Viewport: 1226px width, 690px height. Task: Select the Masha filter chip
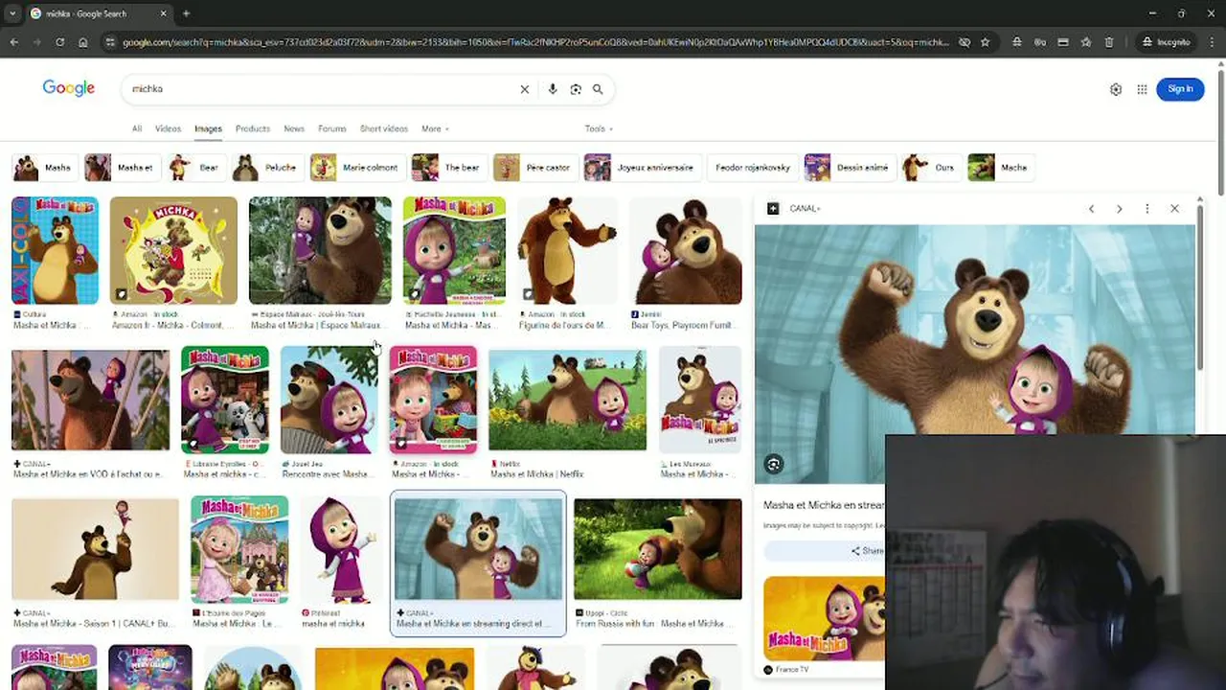[43, 168]
